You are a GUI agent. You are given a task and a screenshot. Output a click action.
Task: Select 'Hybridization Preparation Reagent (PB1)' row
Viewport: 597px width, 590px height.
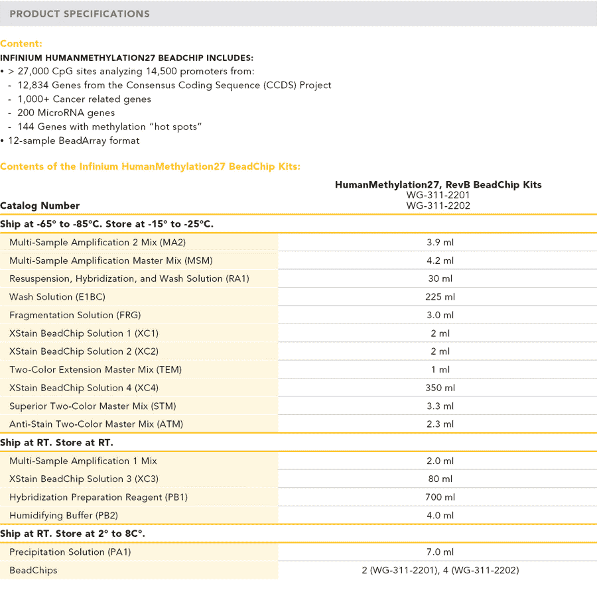tap(298, 497)
